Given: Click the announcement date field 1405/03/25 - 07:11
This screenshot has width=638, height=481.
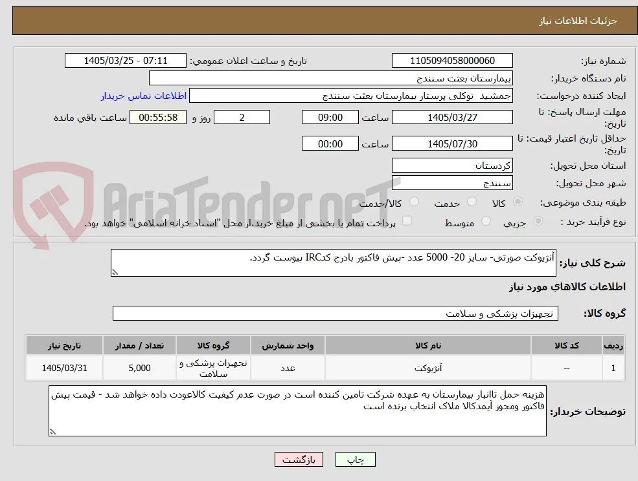Looking at the screenshot, I should (x=125, y=61).
